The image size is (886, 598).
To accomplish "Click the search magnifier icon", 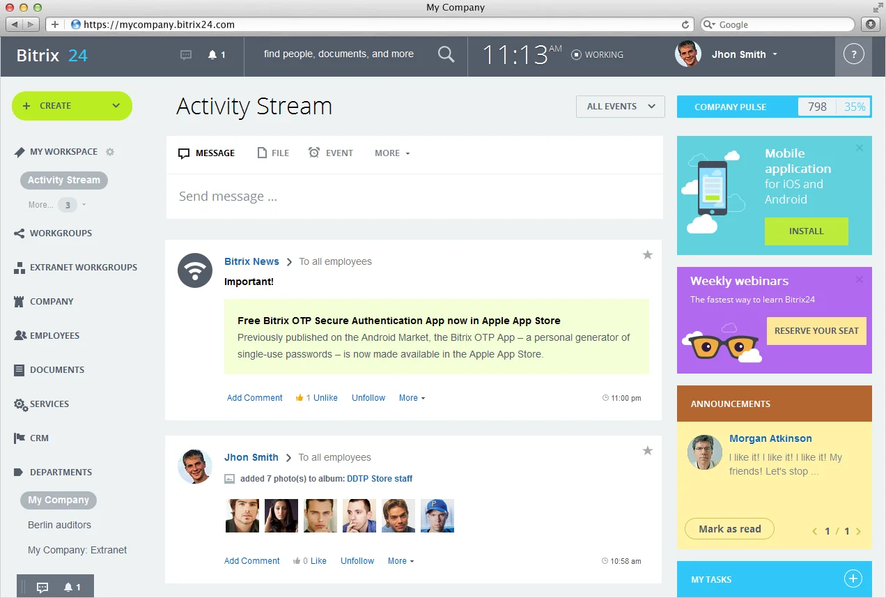I will click(446, 54).
